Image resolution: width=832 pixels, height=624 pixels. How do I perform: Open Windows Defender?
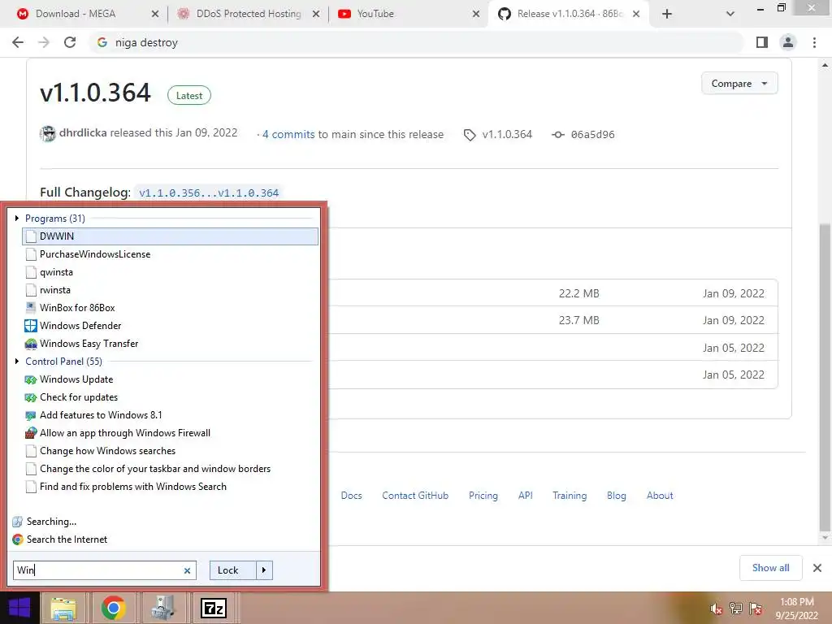click(x=170, y=326)
